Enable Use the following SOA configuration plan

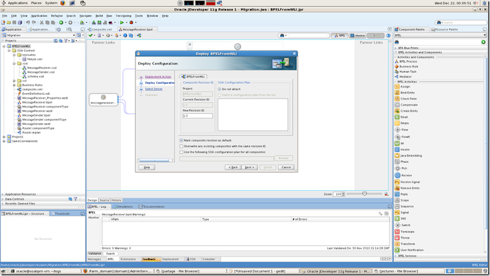tap(181, 152)
